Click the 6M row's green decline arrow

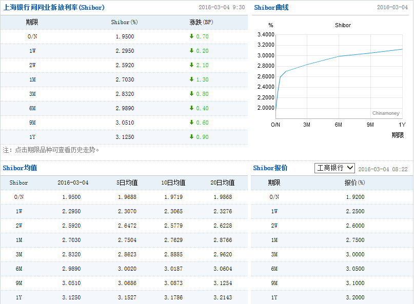(x=191, y=108)
